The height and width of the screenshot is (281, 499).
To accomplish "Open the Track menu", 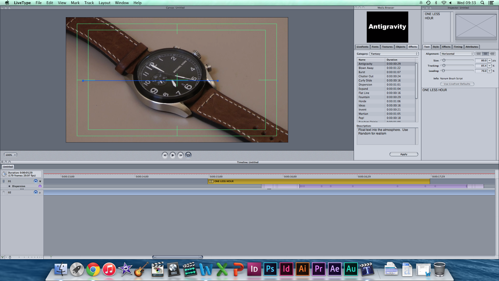I will coord(89,3).
